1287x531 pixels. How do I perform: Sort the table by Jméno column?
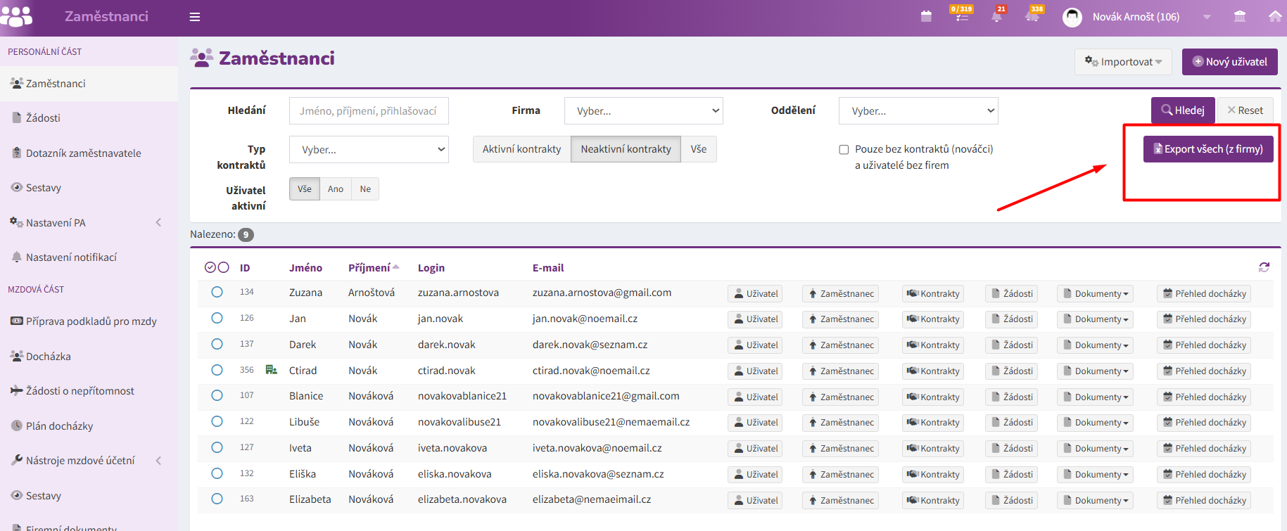[x=305, y=268]
